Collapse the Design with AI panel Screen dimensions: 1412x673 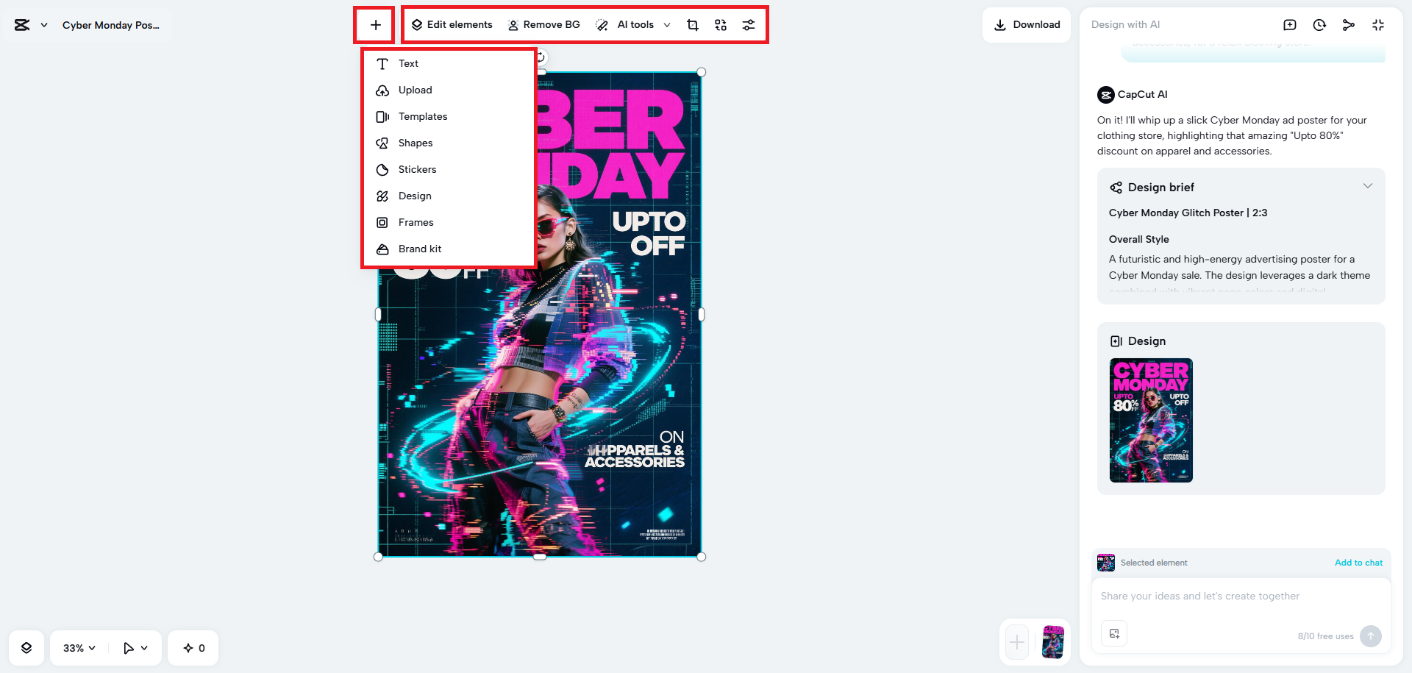pos(1378,24)
